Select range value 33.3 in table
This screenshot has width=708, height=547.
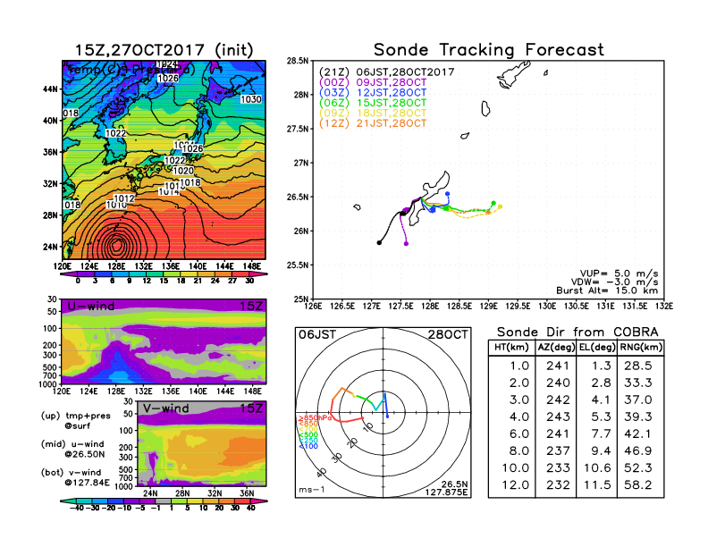(x=638, y=383)
